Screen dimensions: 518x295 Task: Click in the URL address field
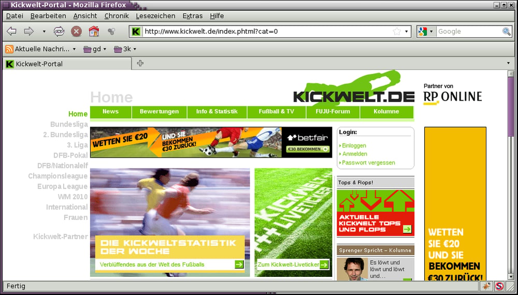268,32
